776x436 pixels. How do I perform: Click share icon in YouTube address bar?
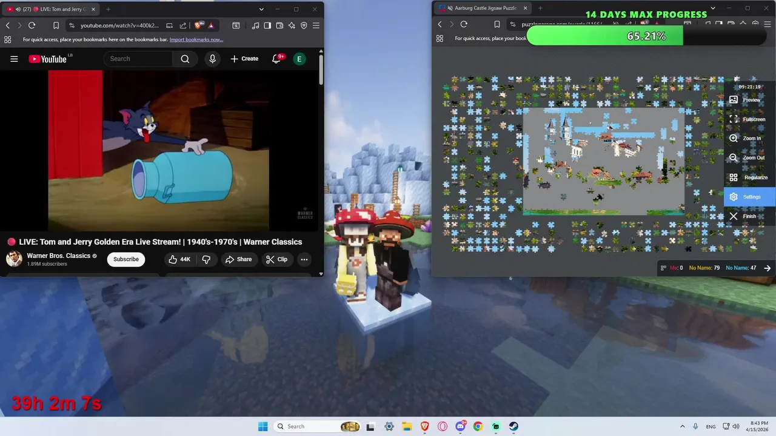pos(183,25)
